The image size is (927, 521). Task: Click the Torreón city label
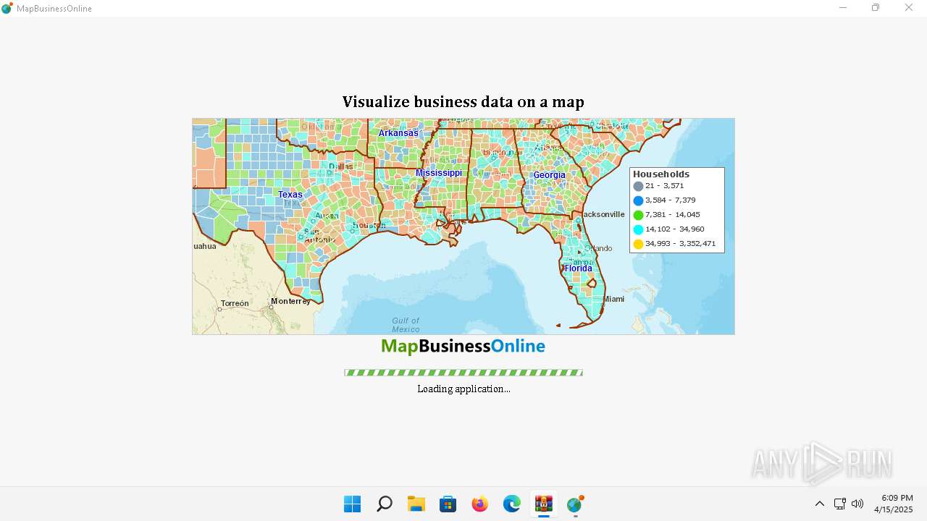point(235,303)
